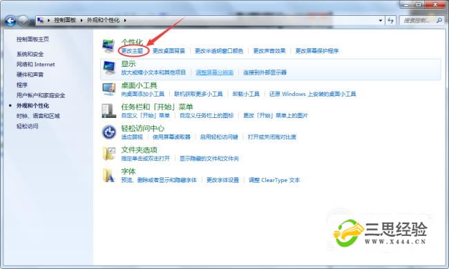Image resolution: width=449 pixels, height=269 pixels.
Task: Click the 更改半透明窗口颜色 link
Action: click(x=219, y=51)
